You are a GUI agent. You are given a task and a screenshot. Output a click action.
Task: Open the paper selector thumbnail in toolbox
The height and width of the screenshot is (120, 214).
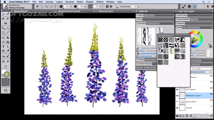click(x=6, y=82)
